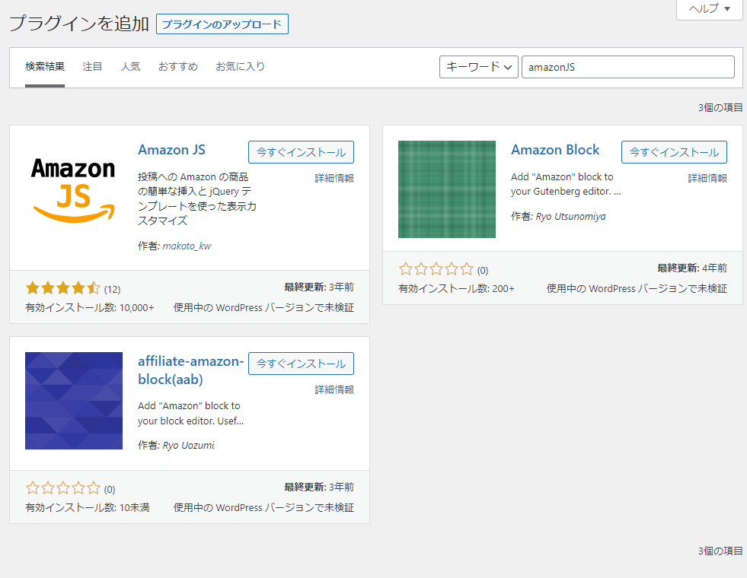The width and height of the screenshot is (747, 578).
Task: Click 有効インストール数: 10,000+ text
Action: pyautogui.click(x=90, y=308)
